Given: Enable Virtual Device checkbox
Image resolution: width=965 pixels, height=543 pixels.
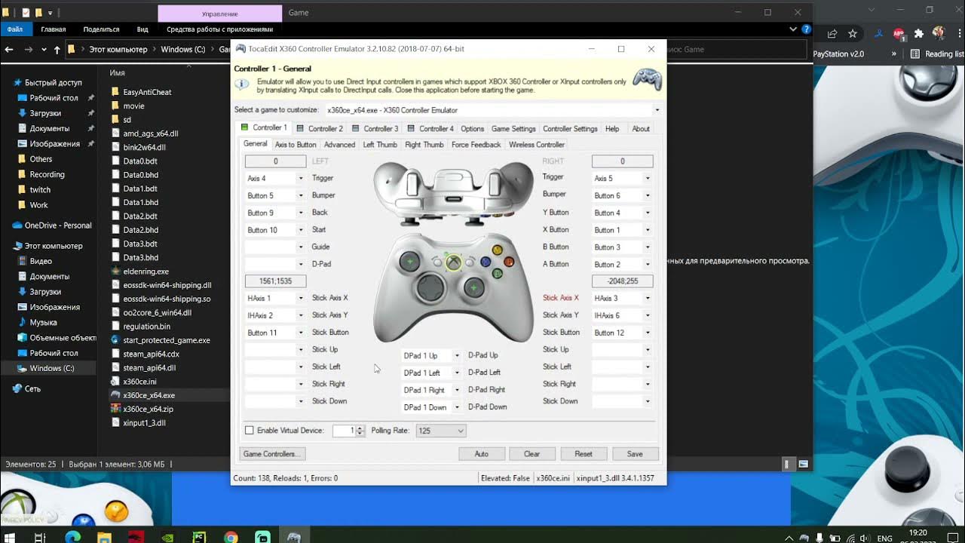Looking at the screenshot, I should (250, 431).
